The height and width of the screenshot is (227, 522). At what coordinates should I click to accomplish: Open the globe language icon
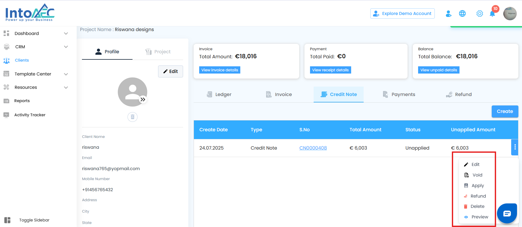(x=462, y=14)
